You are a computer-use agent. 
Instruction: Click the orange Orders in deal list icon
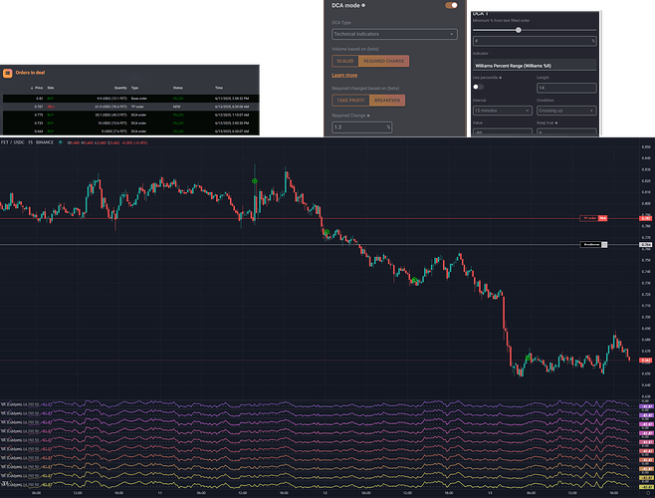8,73
